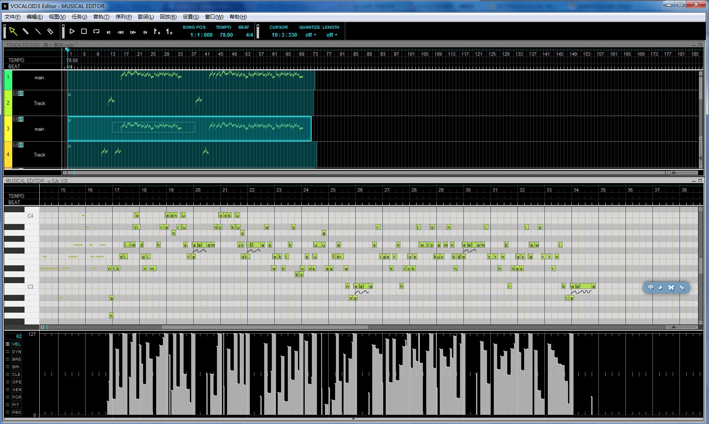Select the VEL control parameter

click(x=16, y=344)
